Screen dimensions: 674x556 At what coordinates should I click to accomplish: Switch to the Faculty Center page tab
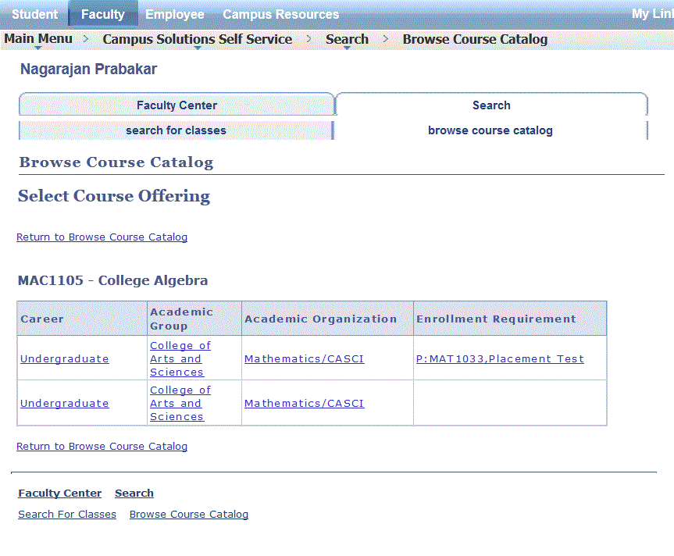pos(177,105)
